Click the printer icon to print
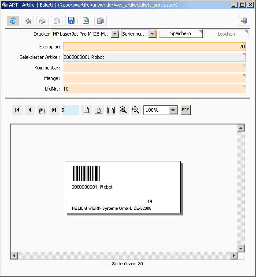Screen dimensions: 256x277 [42, 21]
